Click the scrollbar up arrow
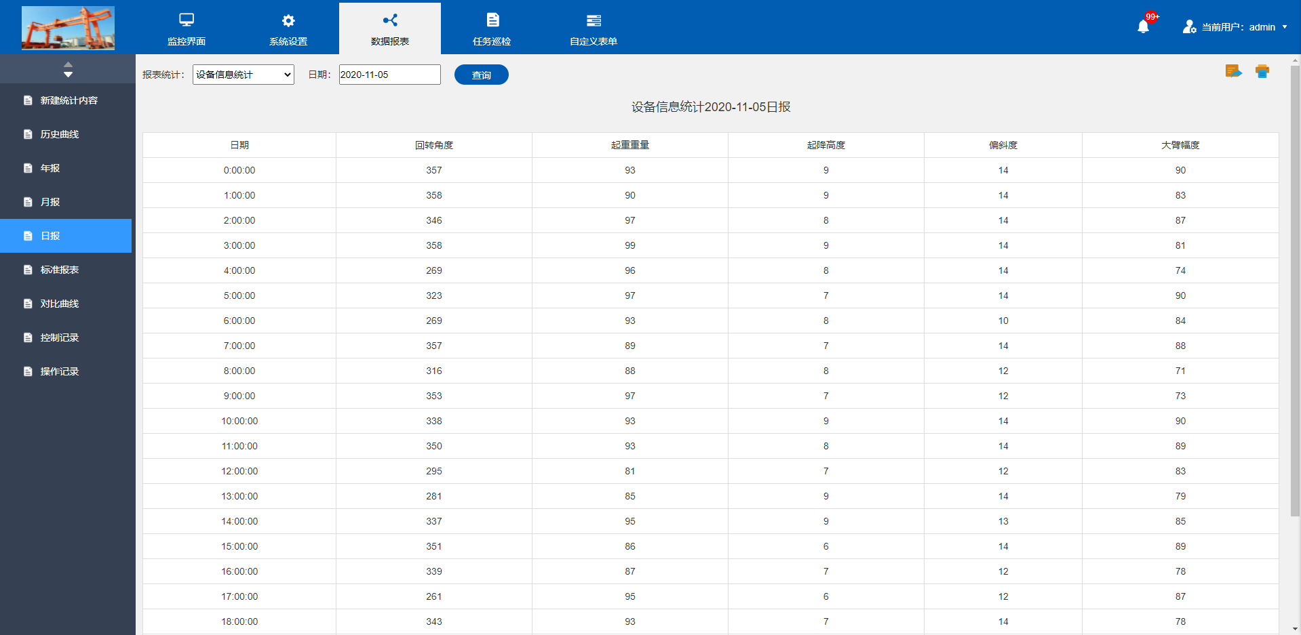Screen dimensions: 1301x635 click(x=1295, y=60)
